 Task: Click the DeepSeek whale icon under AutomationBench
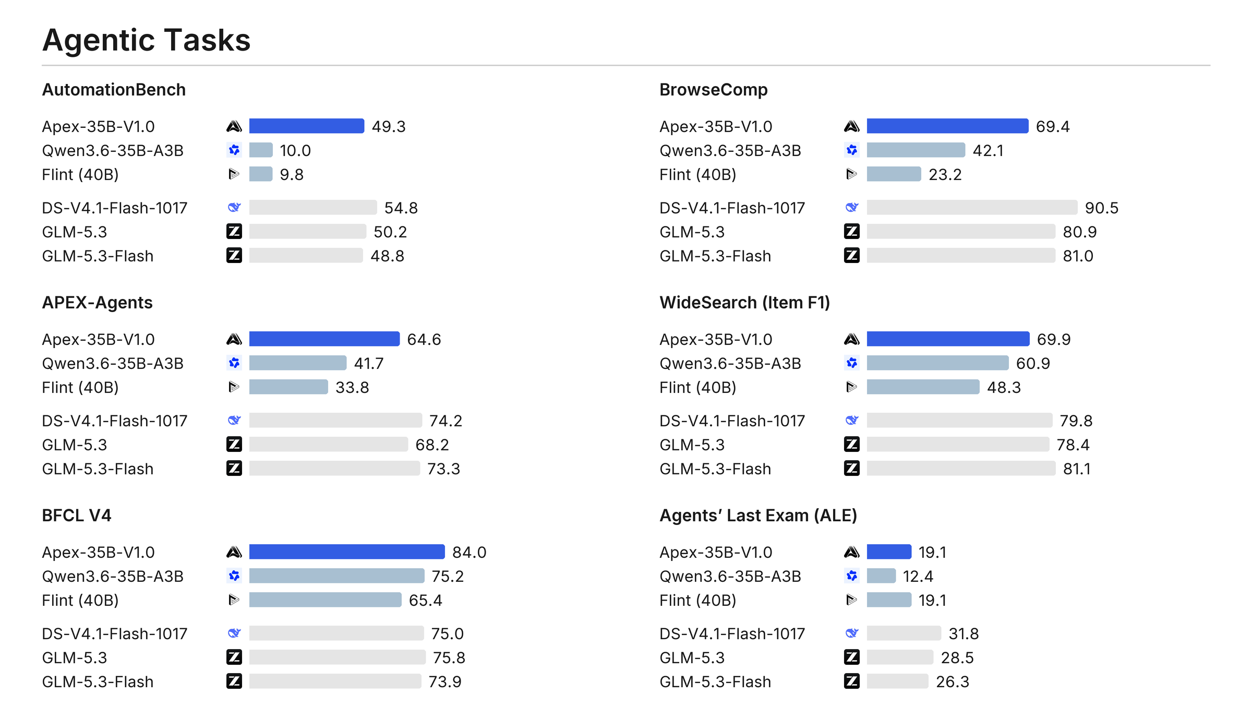(234, 207)
